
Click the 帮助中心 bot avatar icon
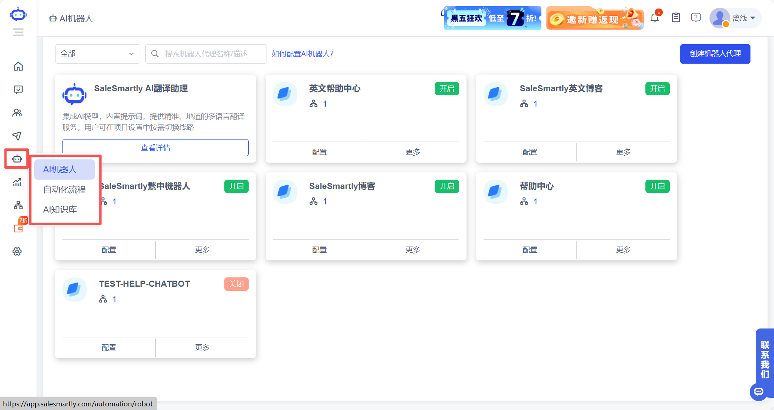tap(495, 192)
